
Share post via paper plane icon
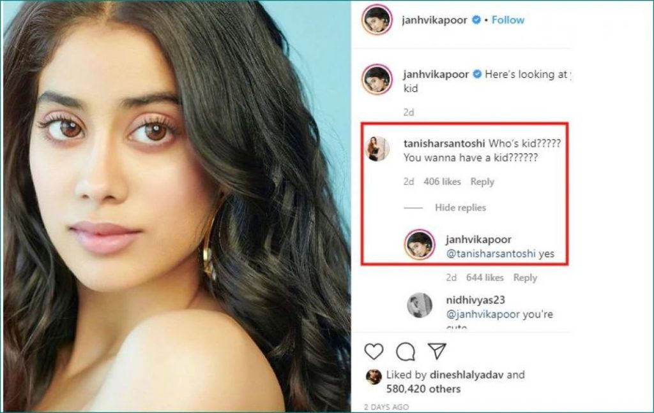(x=437, y=351)
